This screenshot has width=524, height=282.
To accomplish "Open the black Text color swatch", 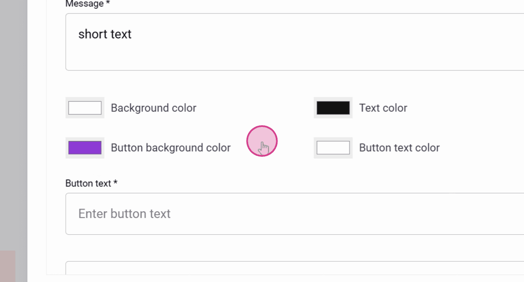I will click(333, 108).
